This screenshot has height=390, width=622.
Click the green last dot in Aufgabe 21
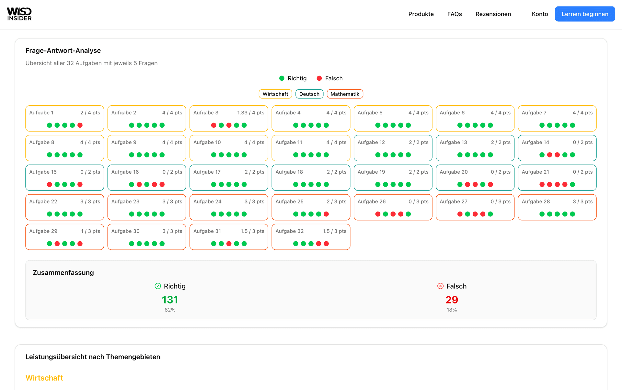point(572,184)
